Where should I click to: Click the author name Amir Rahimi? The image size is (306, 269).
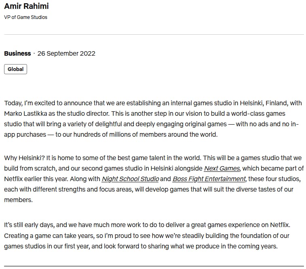click(26, 6)
